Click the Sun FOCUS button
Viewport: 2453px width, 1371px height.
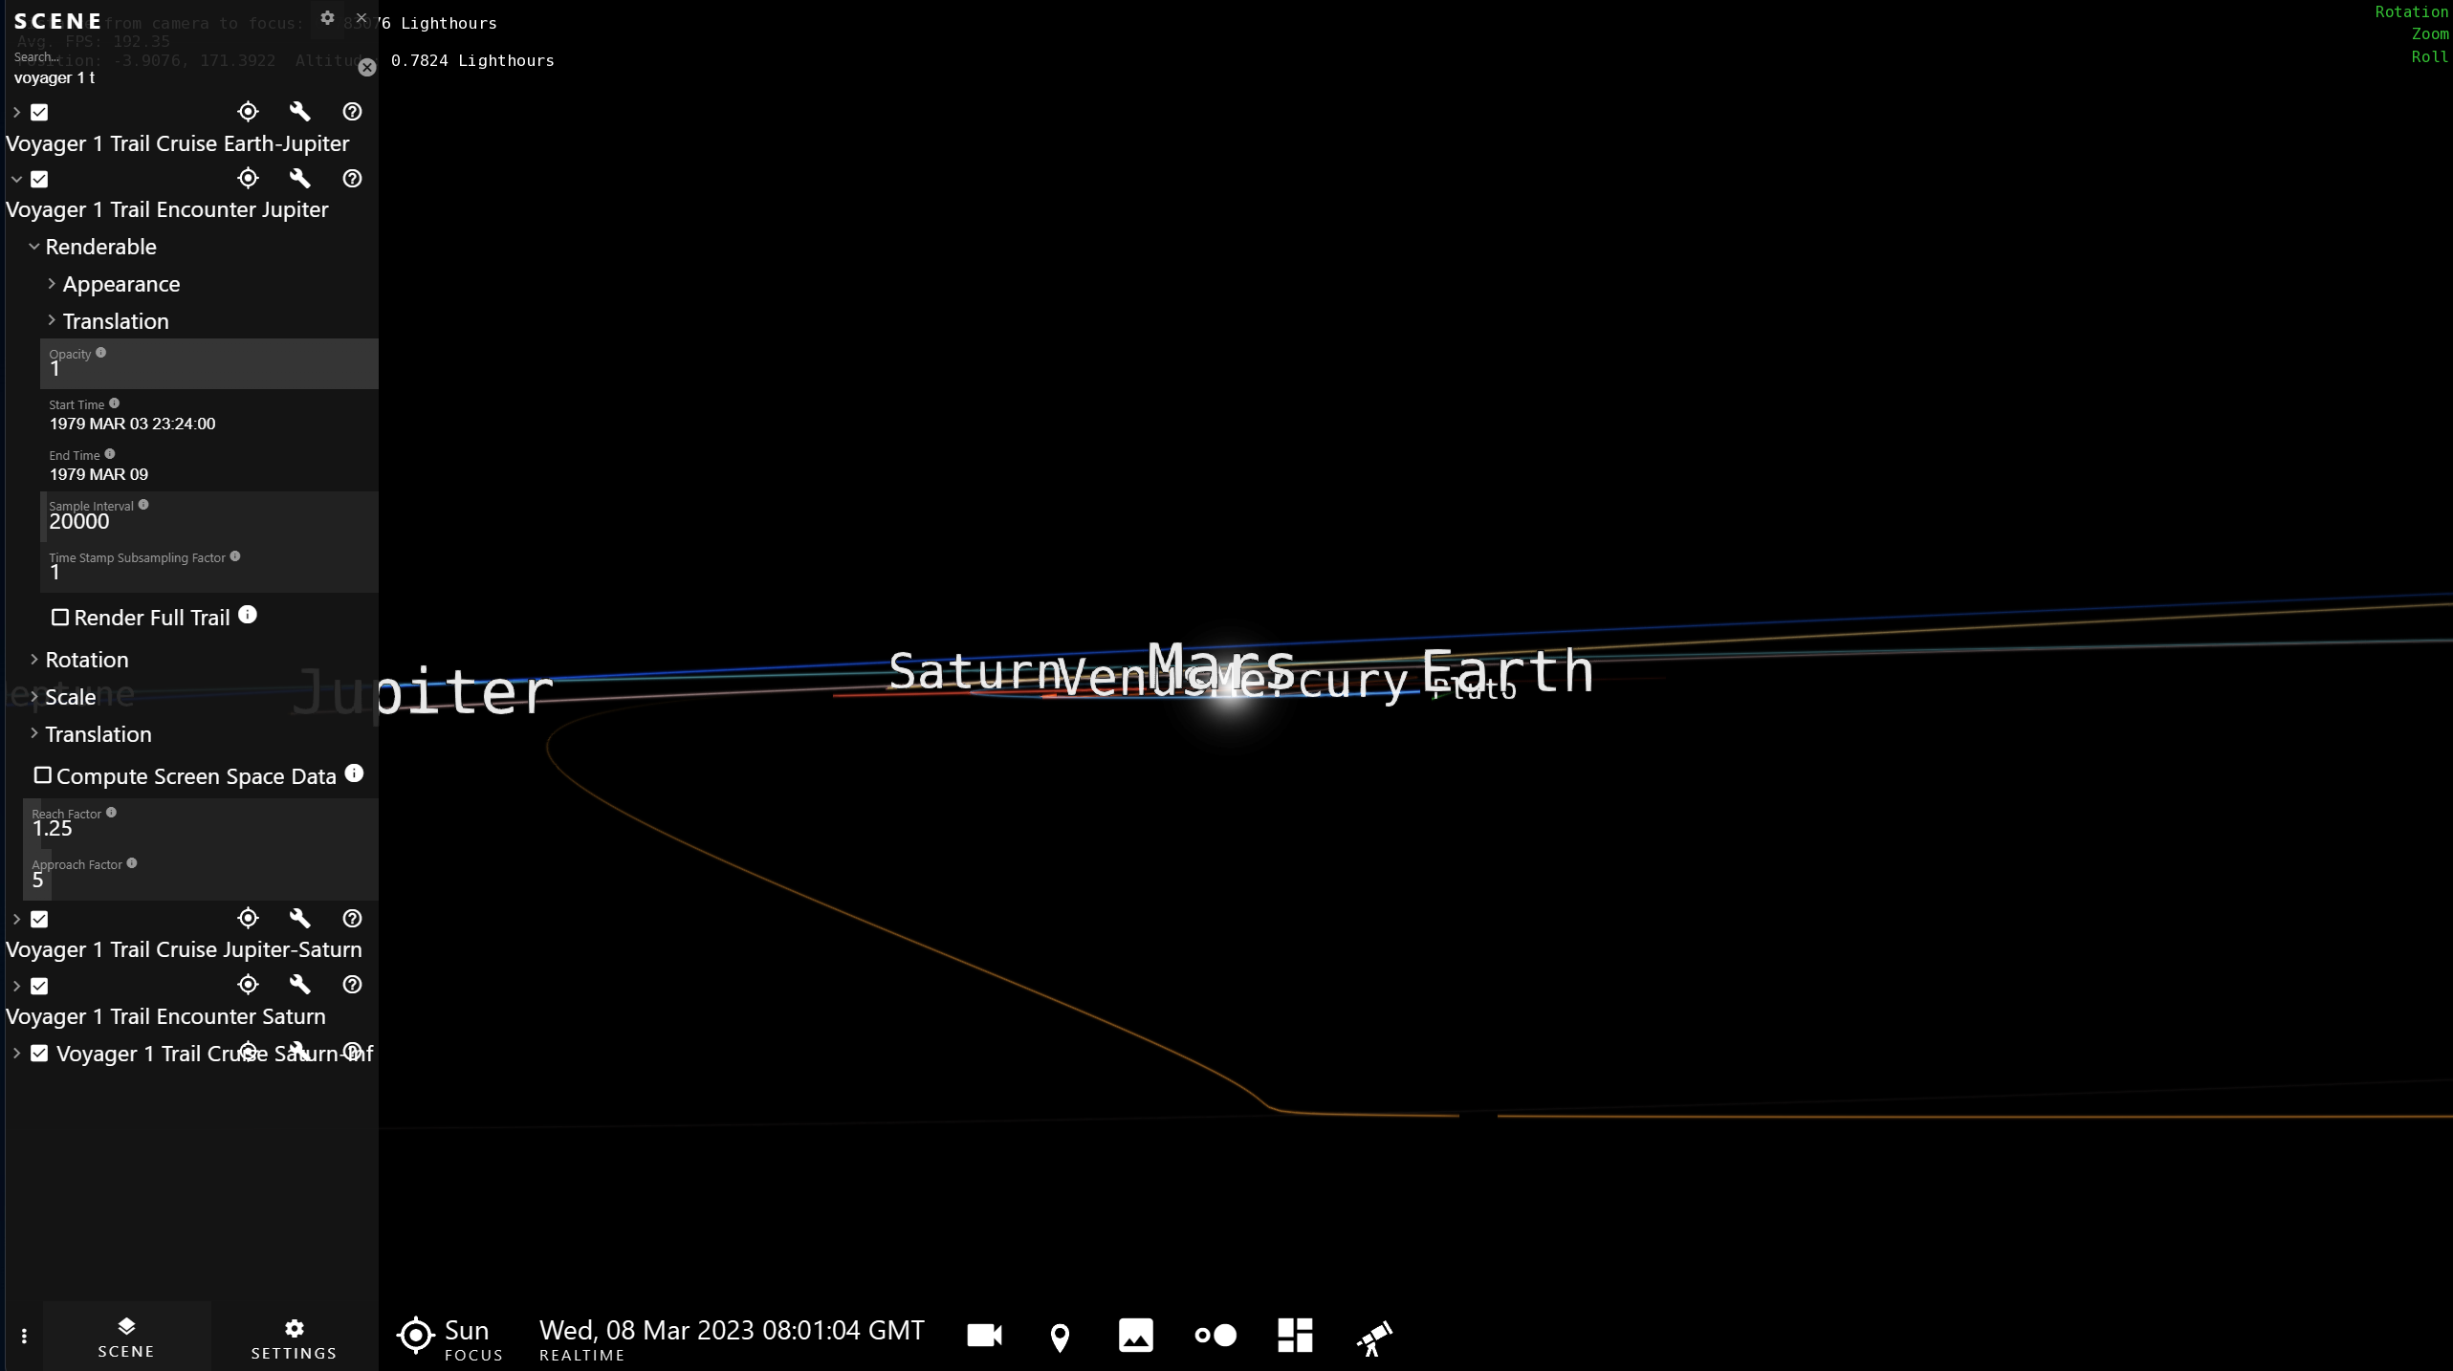[x=448, y=1336]
